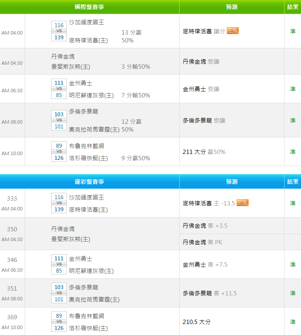Click the 準 result mark for game 346
This screenshot has height=335, width=301.
point(293,264)
